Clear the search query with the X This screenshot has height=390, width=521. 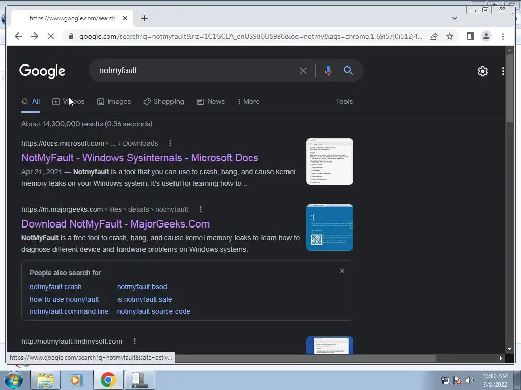tap(303, 71)
